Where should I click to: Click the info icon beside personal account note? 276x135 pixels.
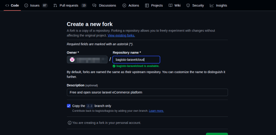(69, 123)
